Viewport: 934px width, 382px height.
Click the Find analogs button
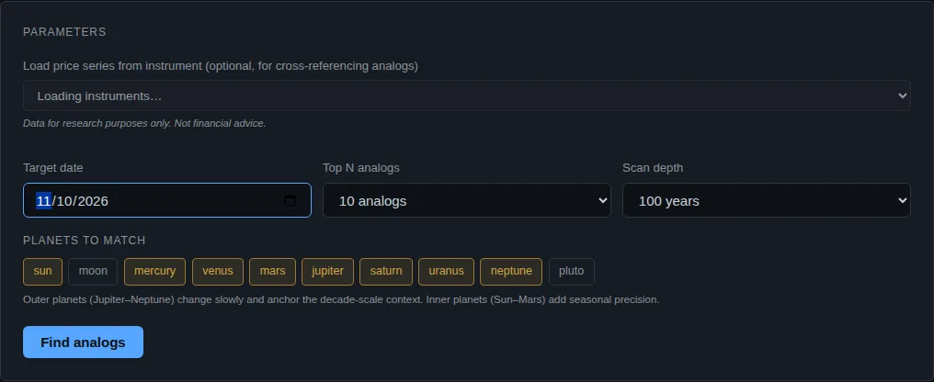point(83,343)
